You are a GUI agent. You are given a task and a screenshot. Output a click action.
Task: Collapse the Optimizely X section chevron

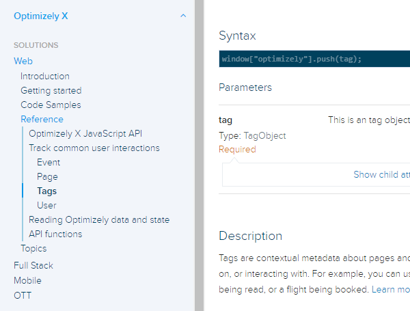point(182,16)
